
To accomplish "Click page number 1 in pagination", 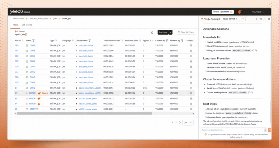I will pos(176,123).
